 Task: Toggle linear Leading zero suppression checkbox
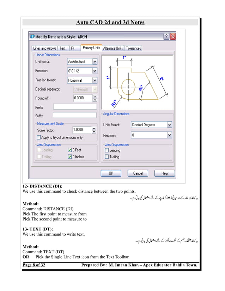[x=39, y=150]
